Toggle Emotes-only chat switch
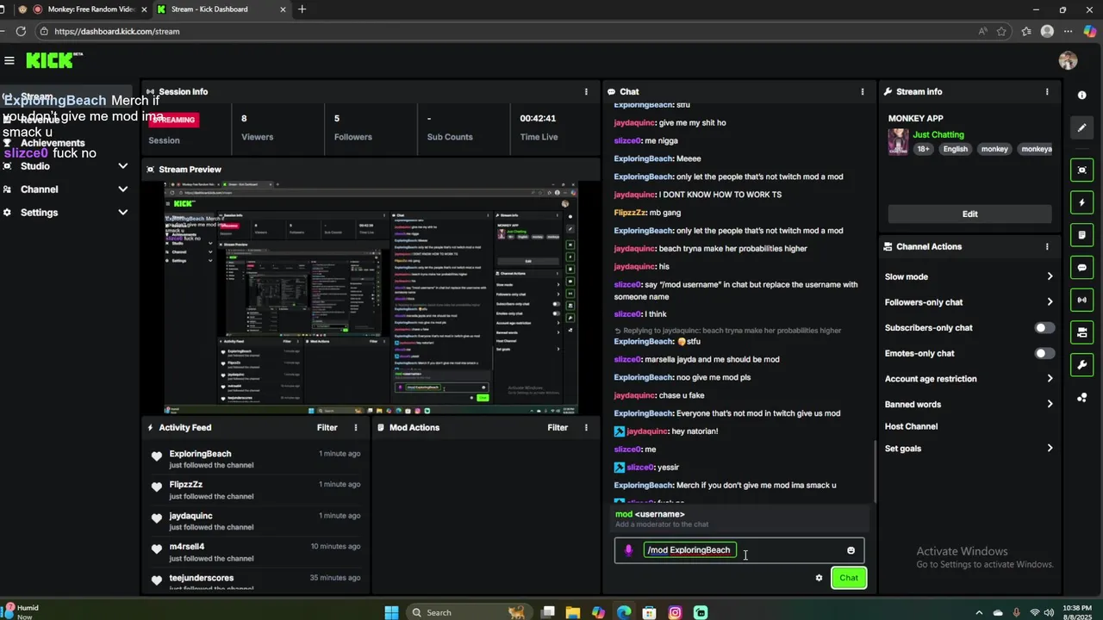 tap(1044, 353)
